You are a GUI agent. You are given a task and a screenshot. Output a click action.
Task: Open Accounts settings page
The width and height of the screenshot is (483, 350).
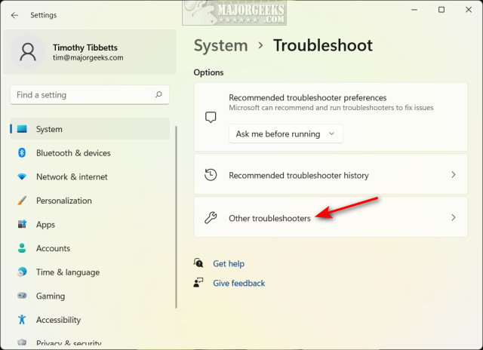point(90,248)
